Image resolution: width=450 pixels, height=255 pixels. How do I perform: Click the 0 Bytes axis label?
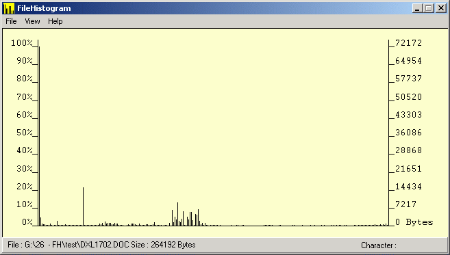[414, 222]
